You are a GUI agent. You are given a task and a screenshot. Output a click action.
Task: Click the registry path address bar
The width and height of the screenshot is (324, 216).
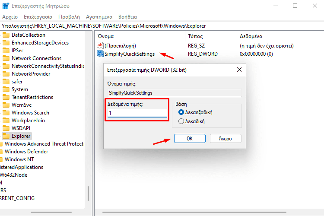(x=162, y=26)
